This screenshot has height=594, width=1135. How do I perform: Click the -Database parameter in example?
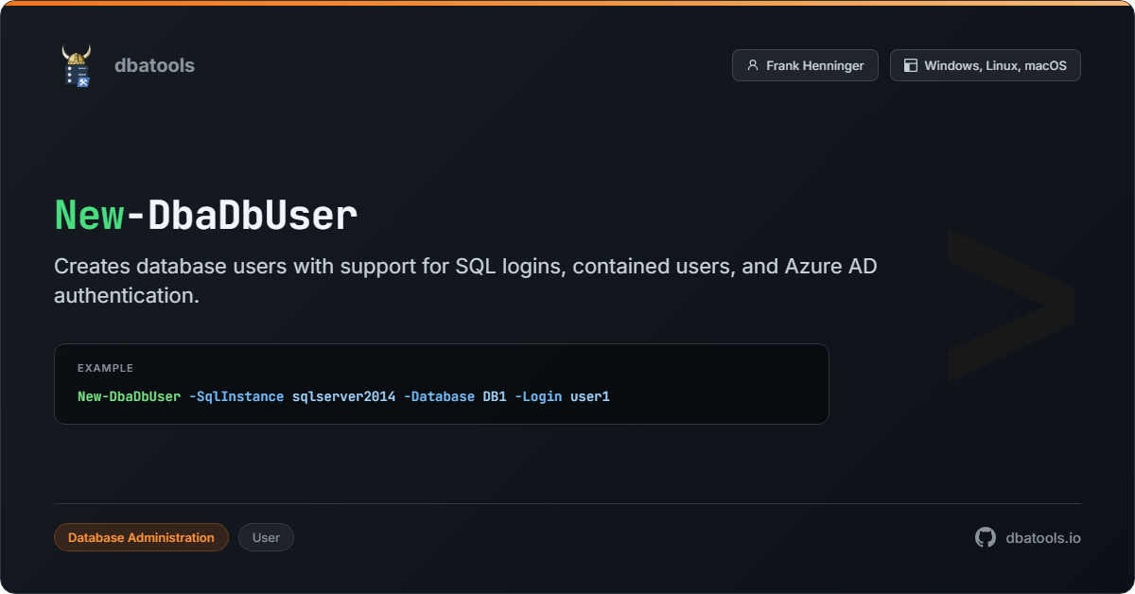(439, 396)
